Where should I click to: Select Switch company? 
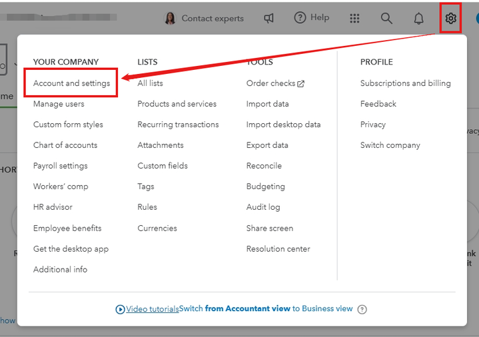pos(390,145)
